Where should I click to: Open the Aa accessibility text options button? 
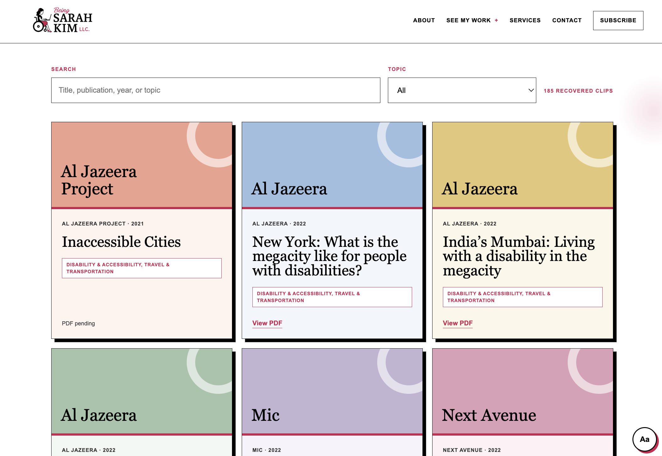(x=644, y=439)
